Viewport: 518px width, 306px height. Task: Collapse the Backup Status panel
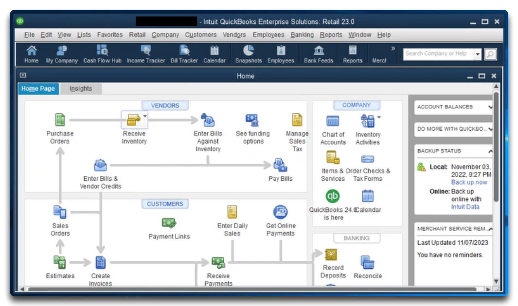(x=490, y=151)
